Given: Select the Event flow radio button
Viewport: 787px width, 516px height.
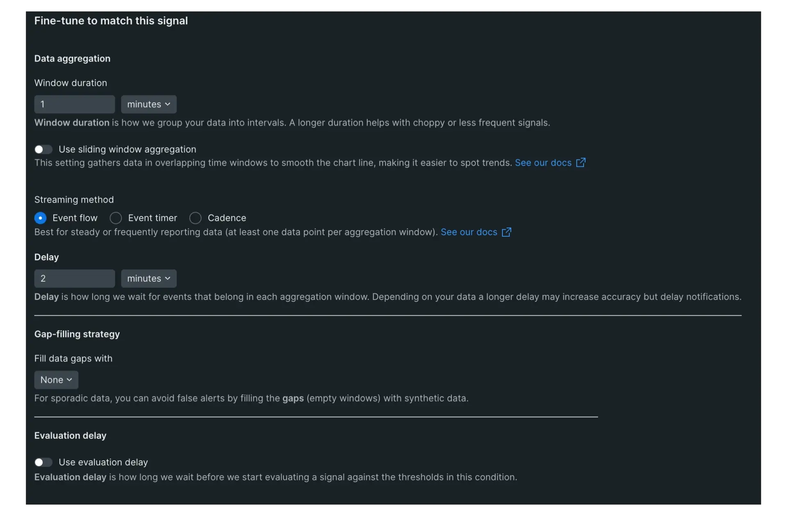Looking at the screenshot, I should click(x=40, y=218).
